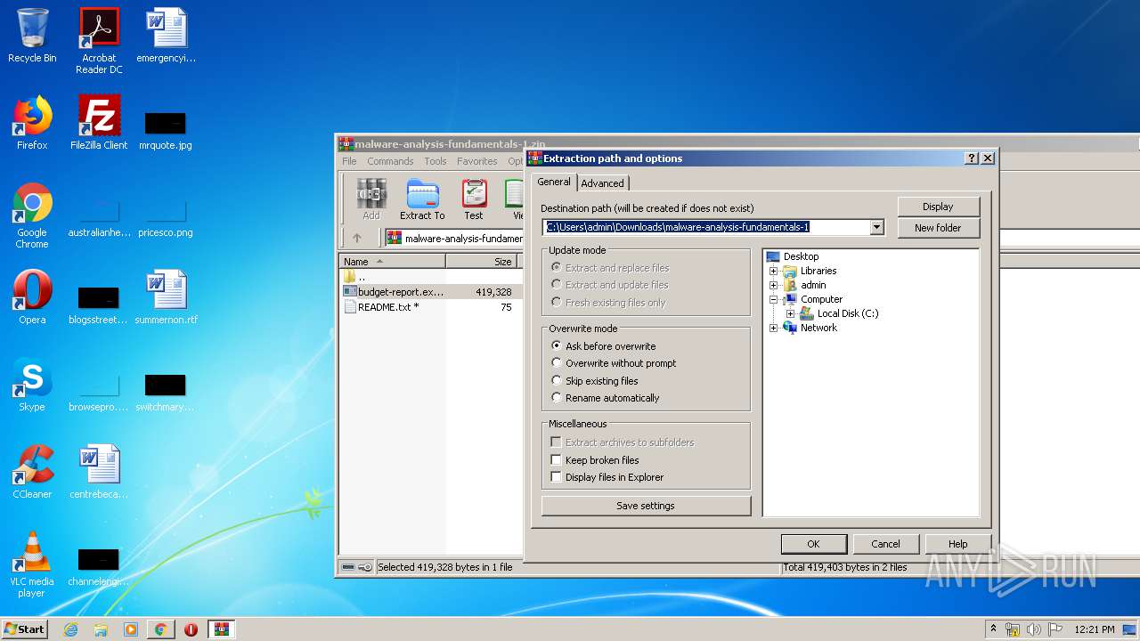1140x641 pixels.
Task: Open the WinRAR Favorites menu
Action: (477, 161)
